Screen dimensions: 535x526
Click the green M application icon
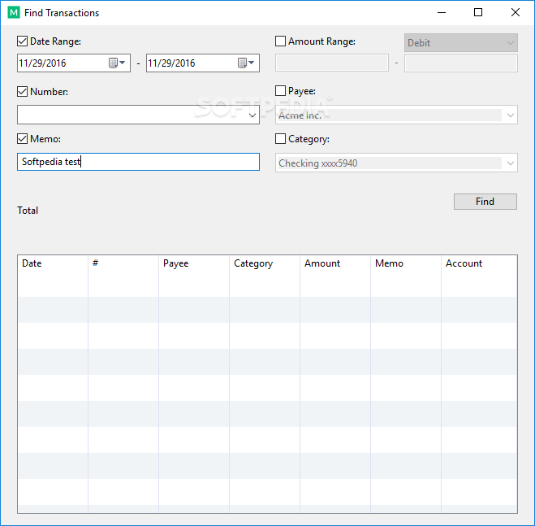click(14, 13)
